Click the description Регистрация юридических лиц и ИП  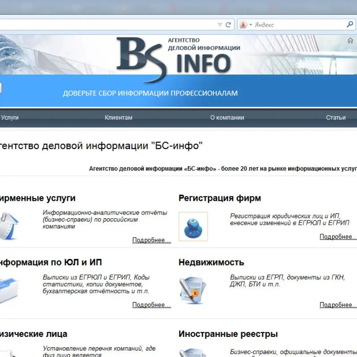click(x=290, y=219)
